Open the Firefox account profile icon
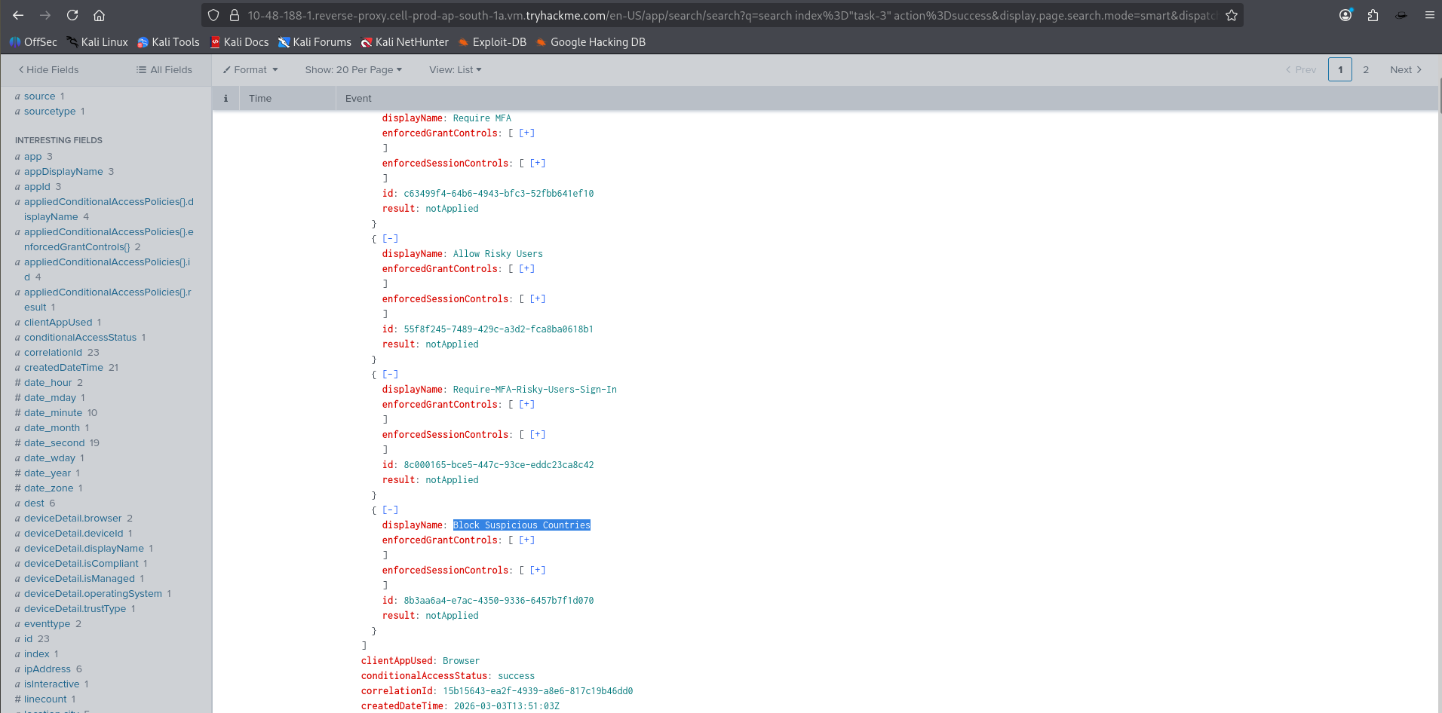This screenshot has width=1442, height=713. (1345, 15)
